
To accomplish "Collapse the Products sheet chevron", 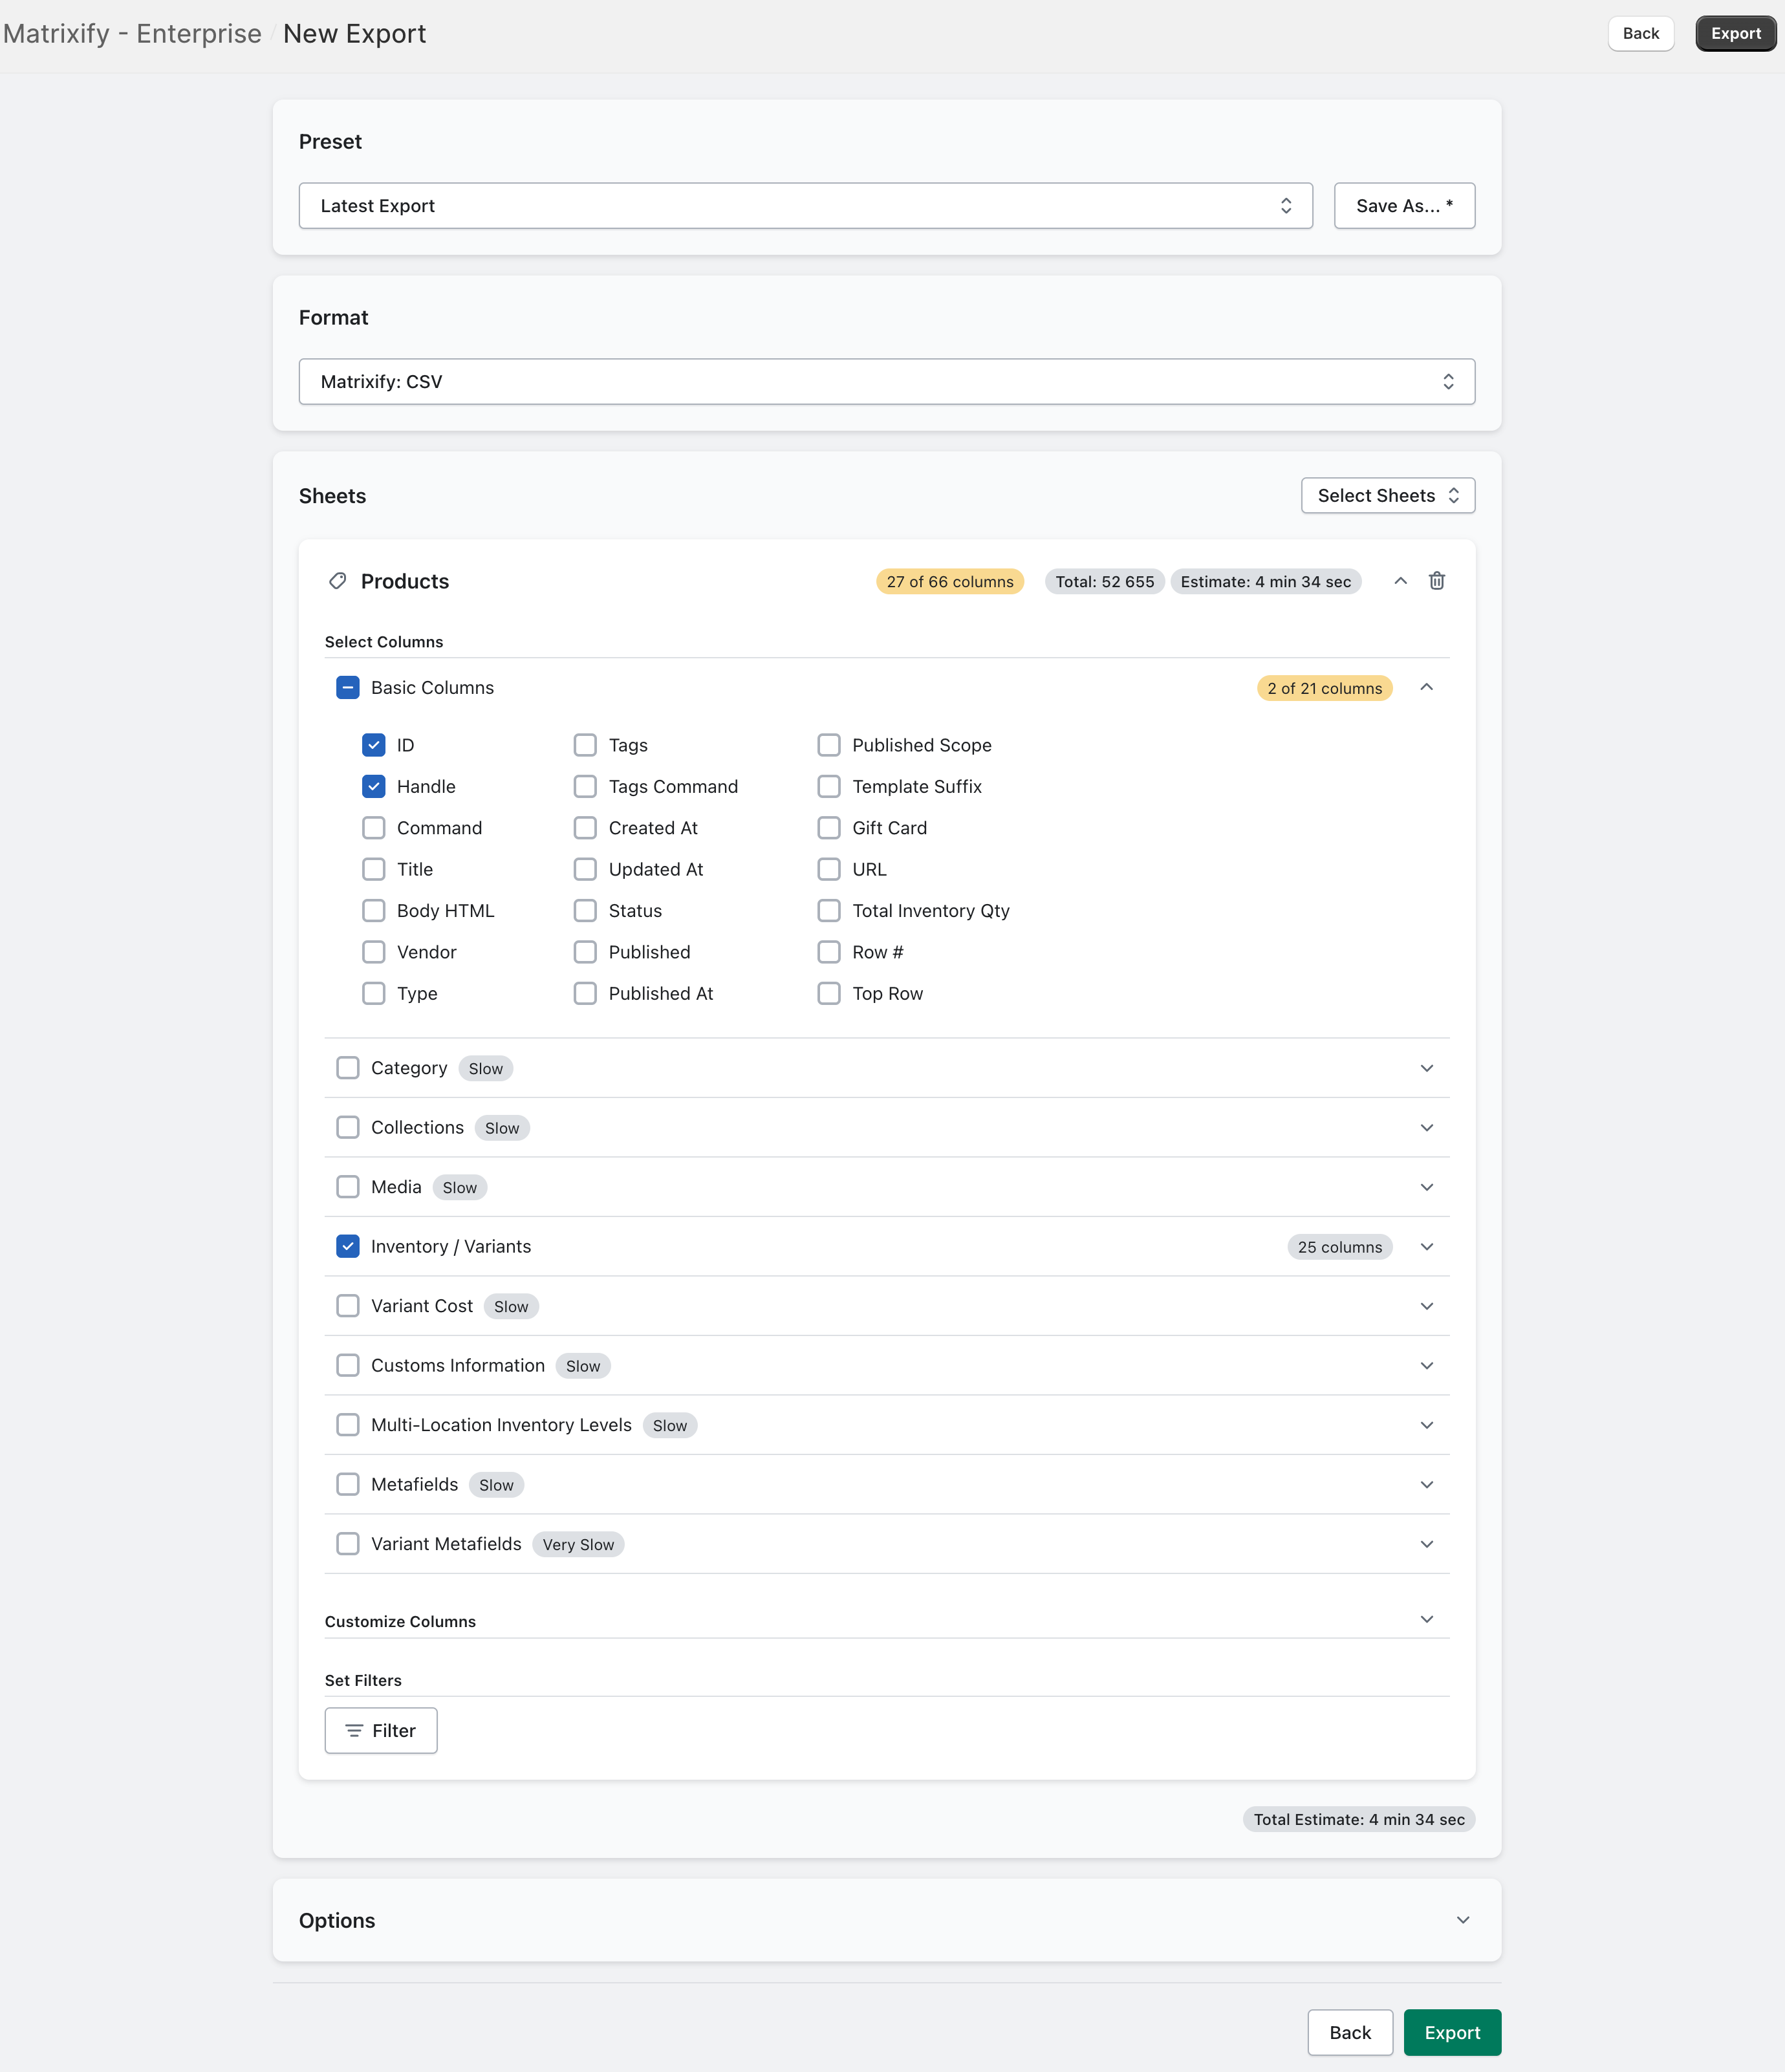I will (1400, 581).
